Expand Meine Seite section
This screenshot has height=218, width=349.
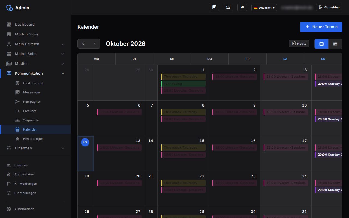point(35,54)
